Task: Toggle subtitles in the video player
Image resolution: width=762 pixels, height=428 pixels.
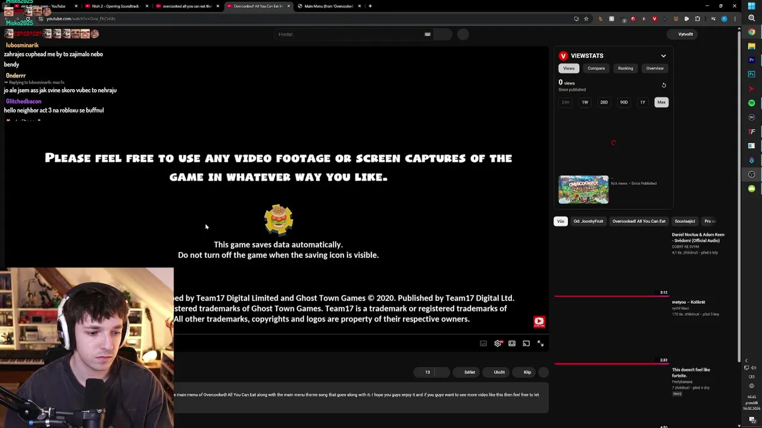Action: (483, 343)
